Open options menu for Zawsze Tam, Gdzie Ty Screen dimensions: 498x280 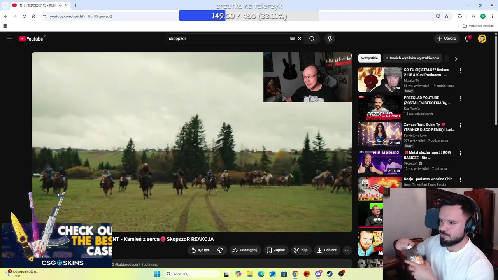pos(460,125)
